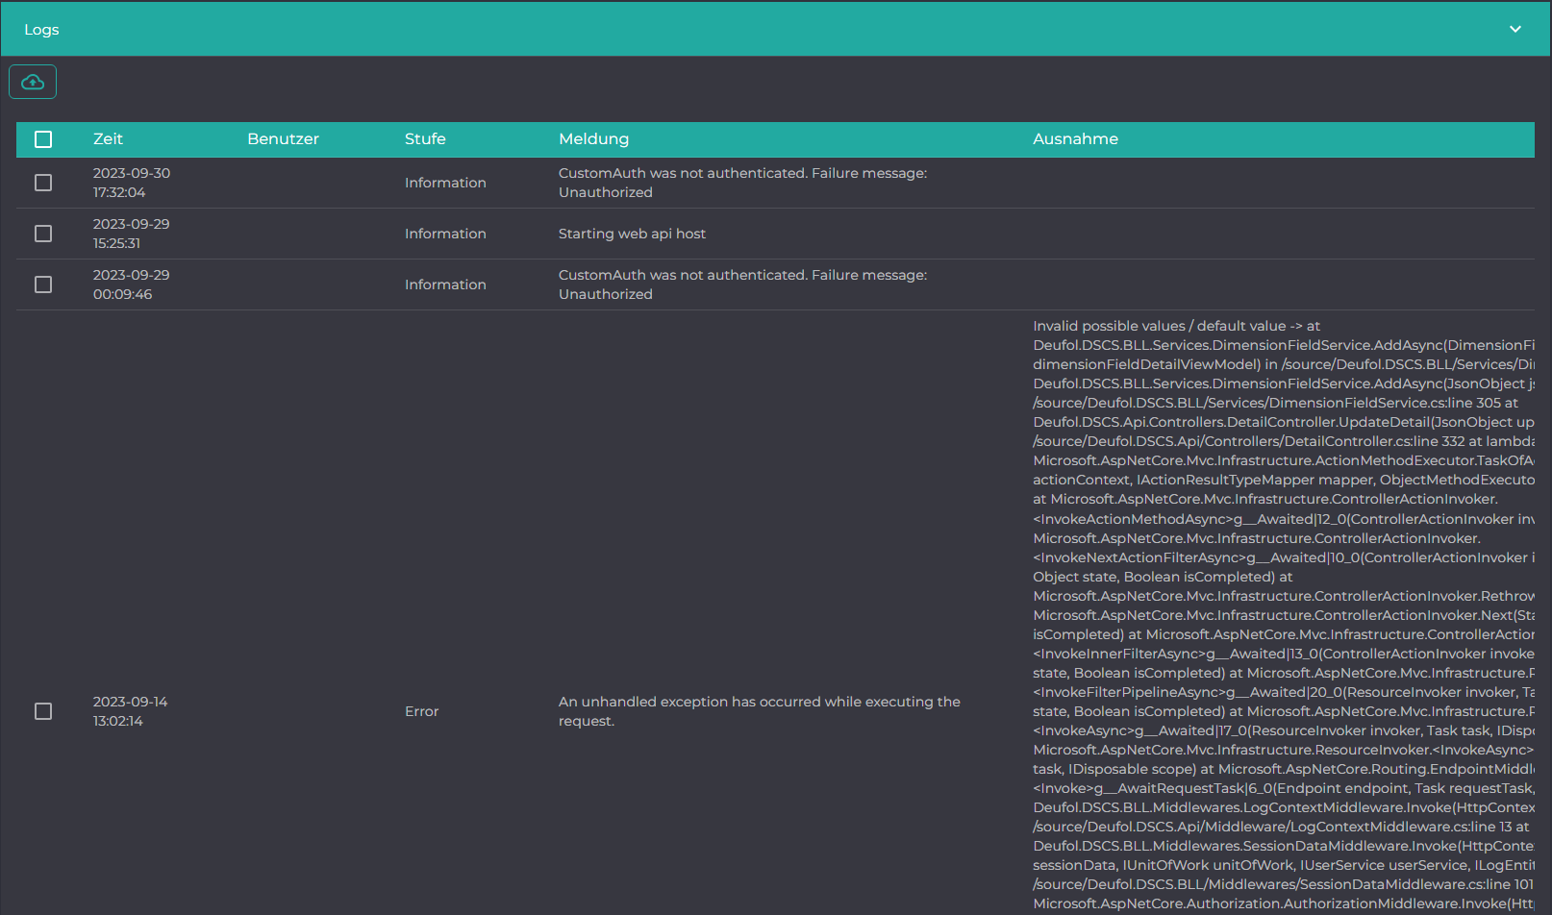The height and width of the screenshot is (915, 1552).
Task: Sort by the Zeit column header
Action: (108, 139)
